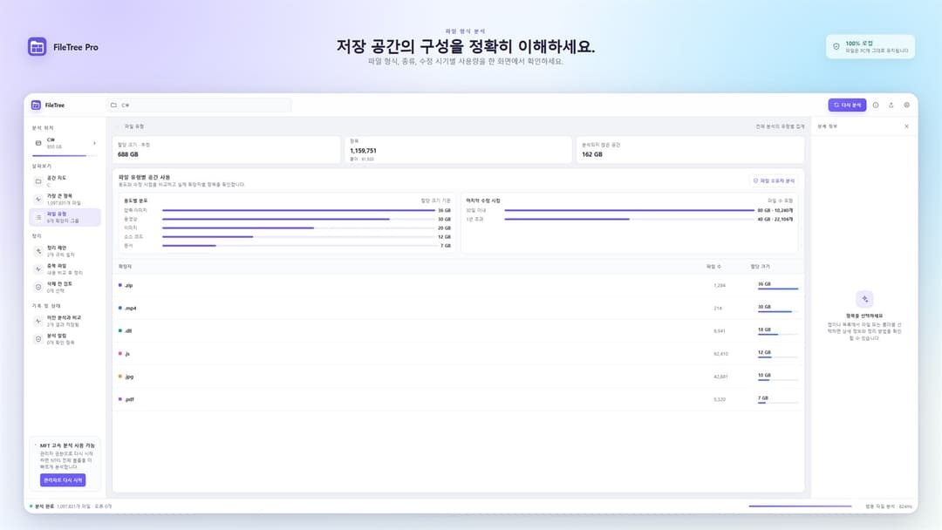Click the pulse icon next to 중복 파일

coord(38,268)
